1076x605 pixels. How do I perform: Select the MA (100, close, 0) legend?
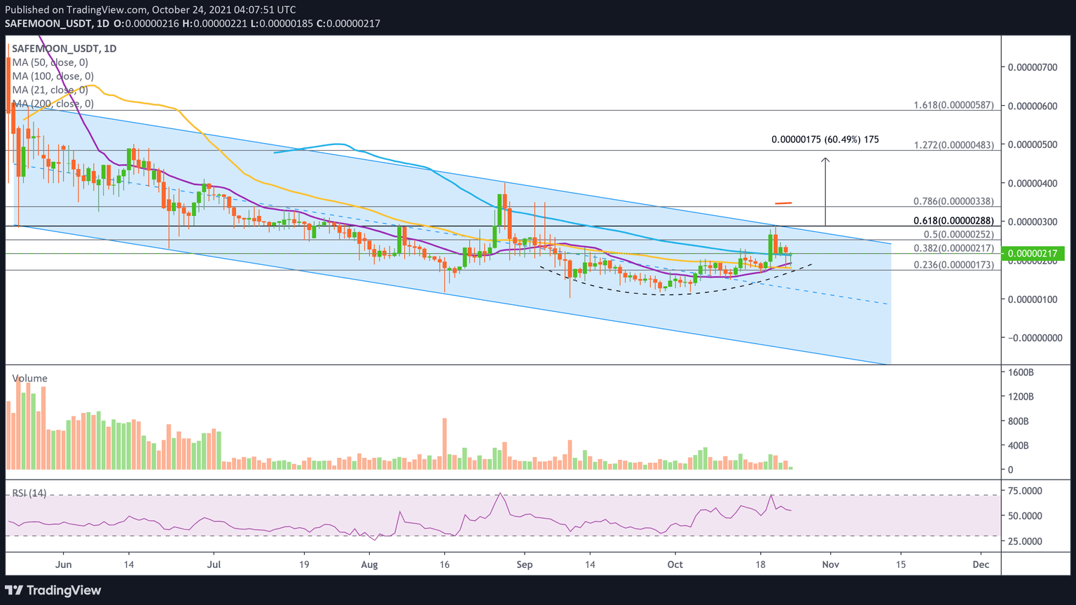click(x=53, y=76)
